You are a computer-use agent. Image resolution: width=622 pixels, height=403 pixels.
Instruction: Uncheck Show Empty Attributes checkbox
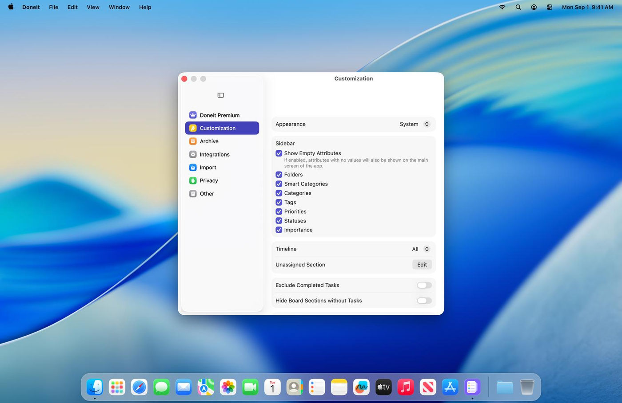(279, 153)
